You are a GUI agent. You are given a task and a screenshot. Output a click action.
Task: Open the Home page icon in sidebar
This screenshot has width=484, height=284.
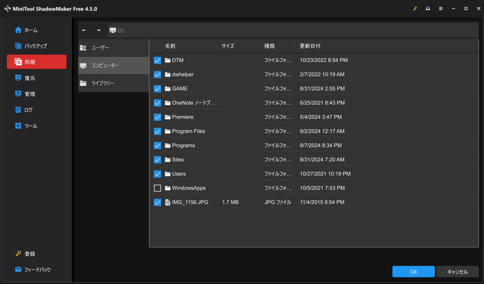coord(18,30)
